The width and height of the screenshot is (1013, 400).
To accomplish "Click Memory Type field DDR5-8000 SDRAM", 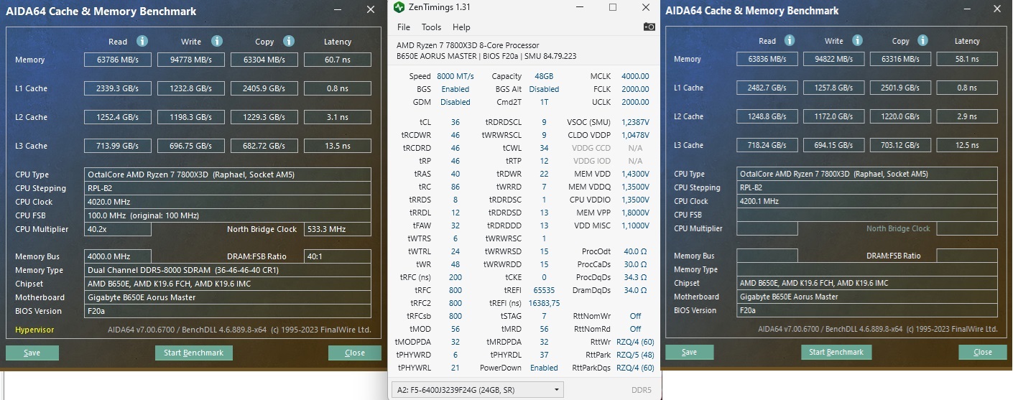I will 228,270.
